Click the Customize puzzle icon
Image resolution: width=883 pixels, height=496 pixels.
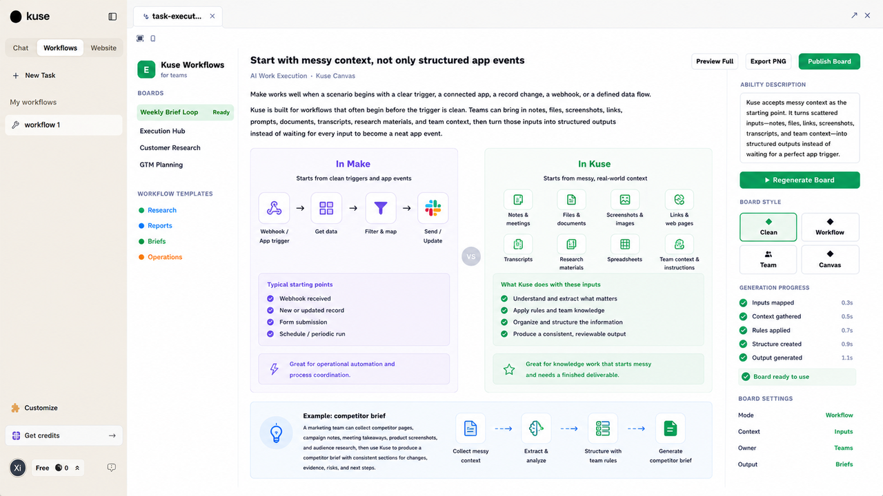(x=16, y=408)
